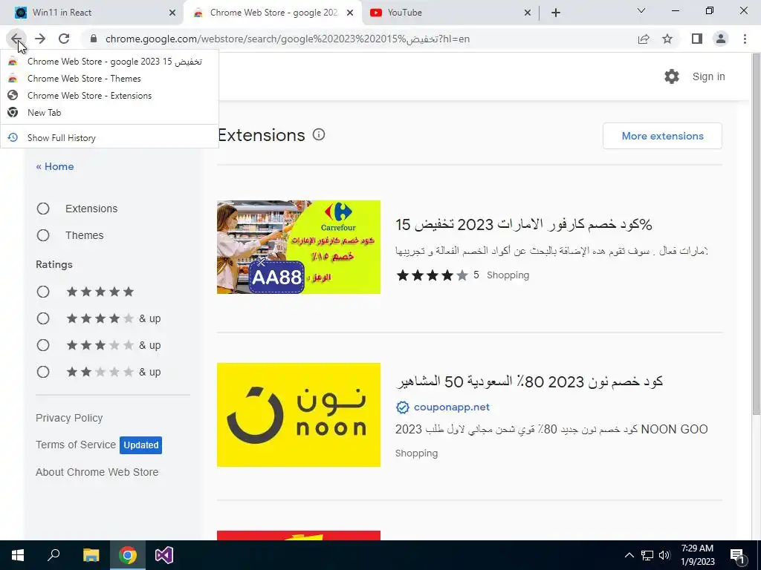This screenshot has height=570, width=761.
Task: Click the Forward navigation arrow
Action: click(x=40, y=39)
